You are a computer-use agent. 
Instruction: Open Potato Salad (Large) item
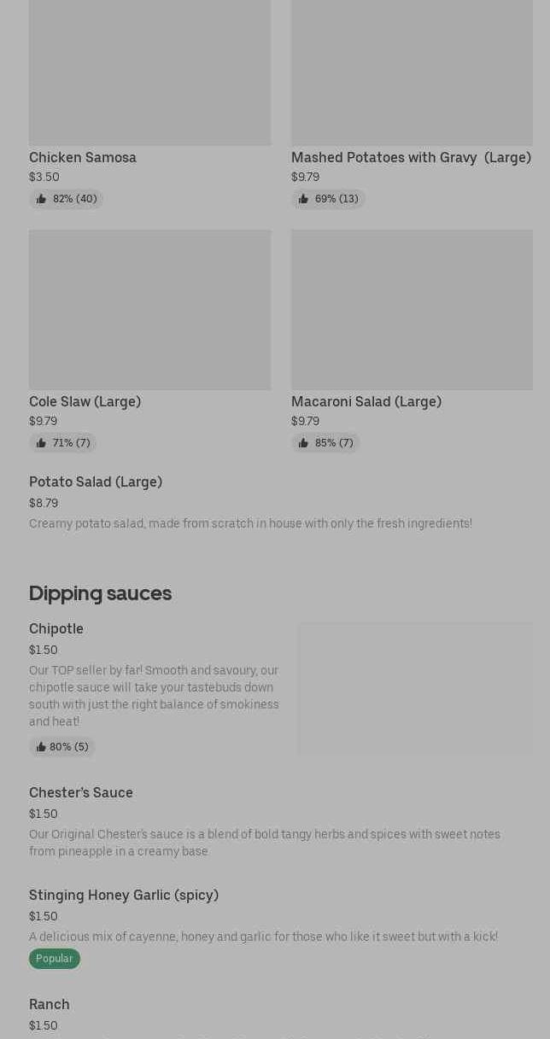coord(96,482)
